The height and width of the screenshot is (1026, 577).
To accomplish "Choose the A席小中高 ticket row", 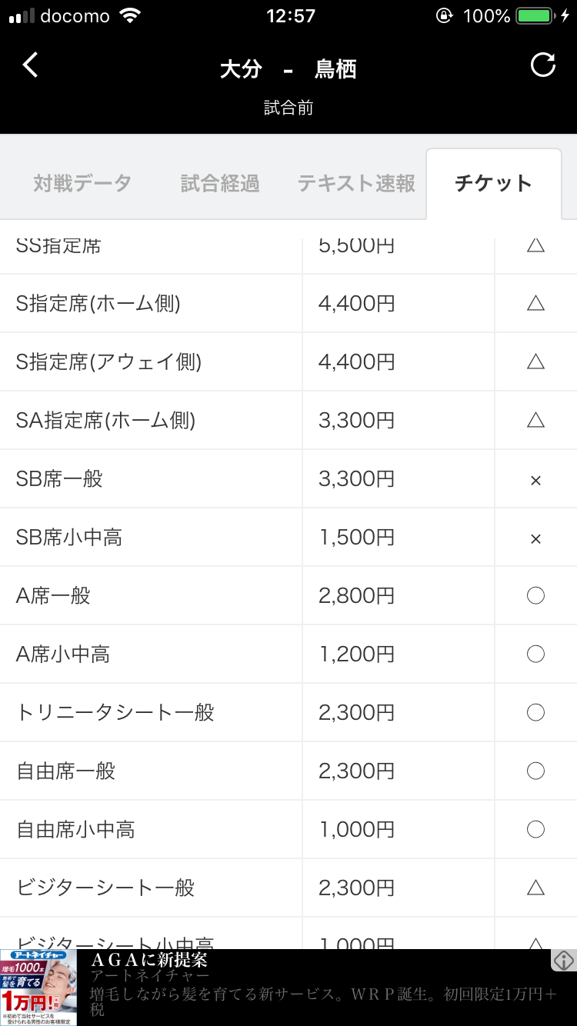I will click(x=63, y=654).
